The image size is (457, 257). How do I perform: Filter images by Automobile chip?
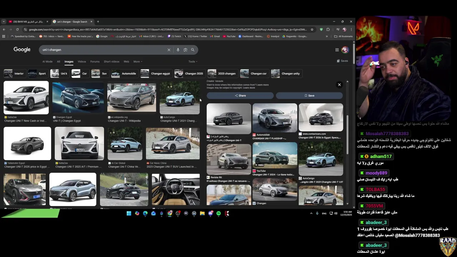click(x=124, y=74)
